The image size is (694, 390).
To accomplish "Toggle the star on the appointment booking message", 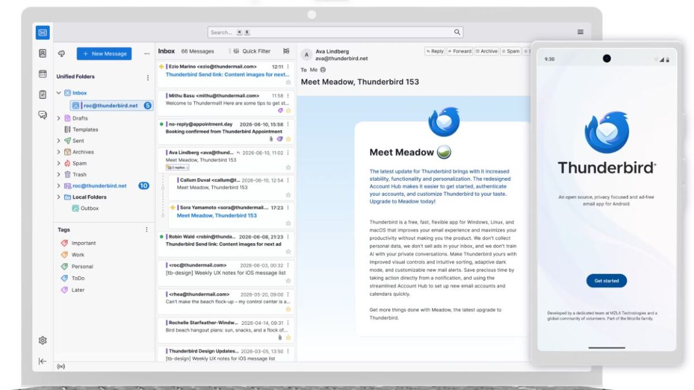I will point(288,139).
